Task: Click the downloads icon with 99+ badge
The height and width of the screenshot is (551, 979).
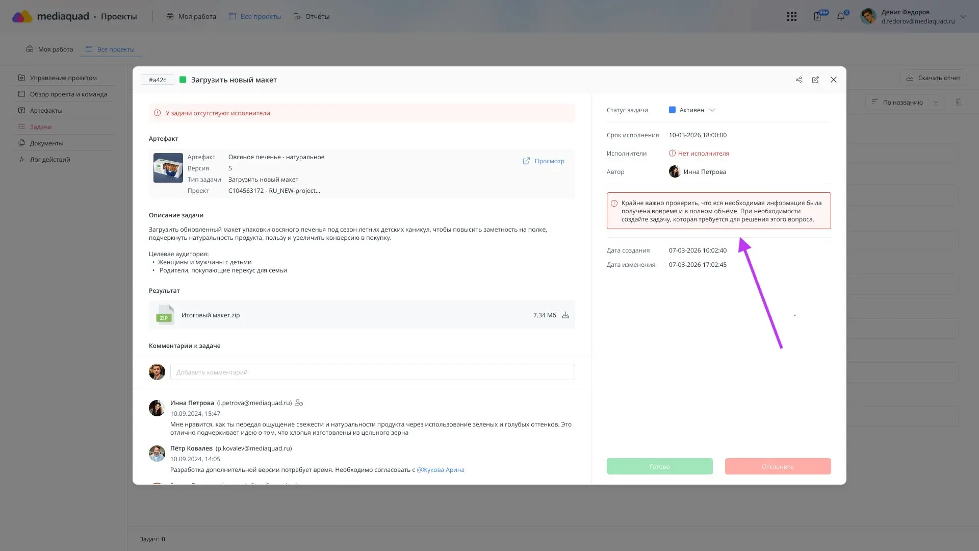Action: [818, 16]
